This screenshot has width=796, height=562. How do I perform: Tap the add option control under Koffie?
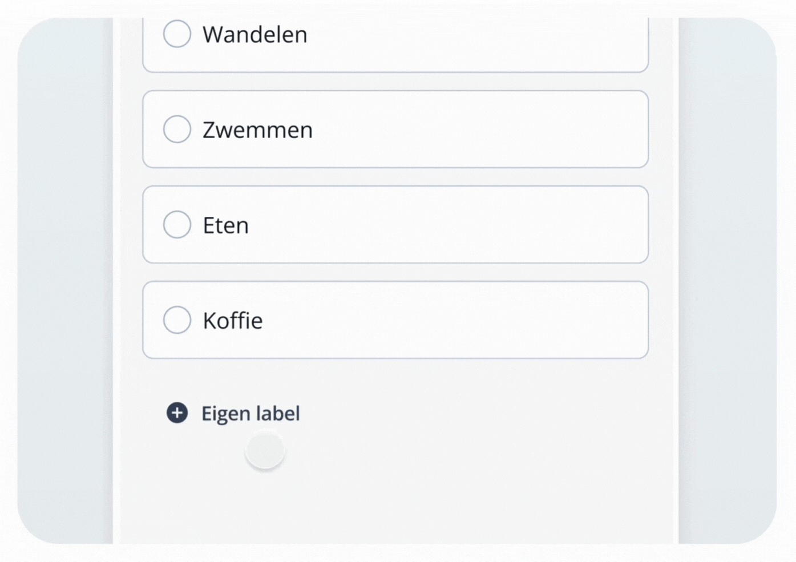pos(234,413)
